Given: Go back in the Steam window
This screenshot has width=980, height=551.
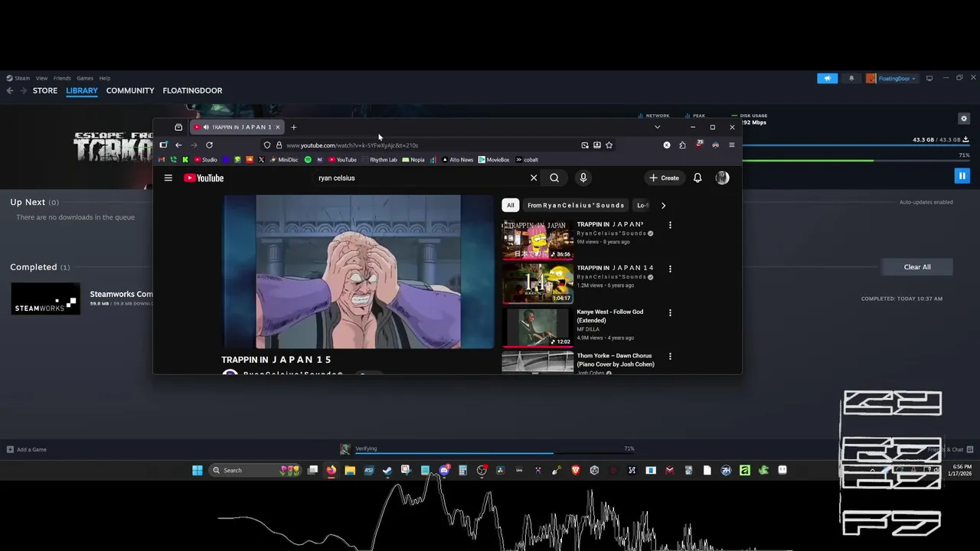Looking at the screenshot, I should [10, 90].
